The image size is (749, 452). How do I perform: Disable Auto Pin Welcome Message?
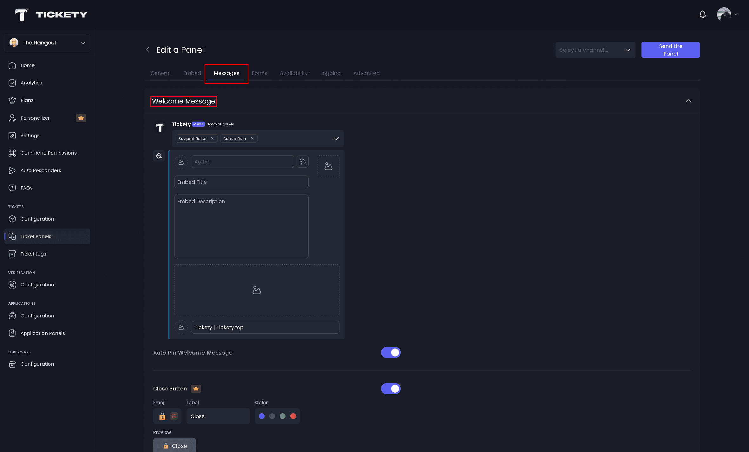(391, 352)
